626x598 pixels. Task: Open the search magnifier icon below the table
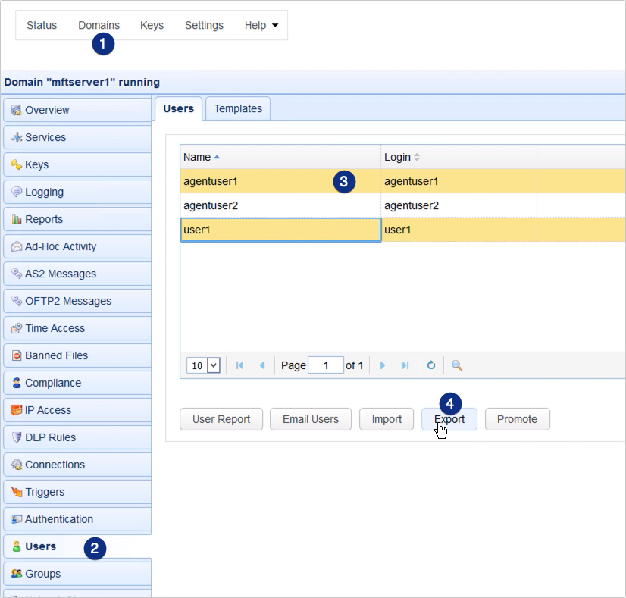455,365
